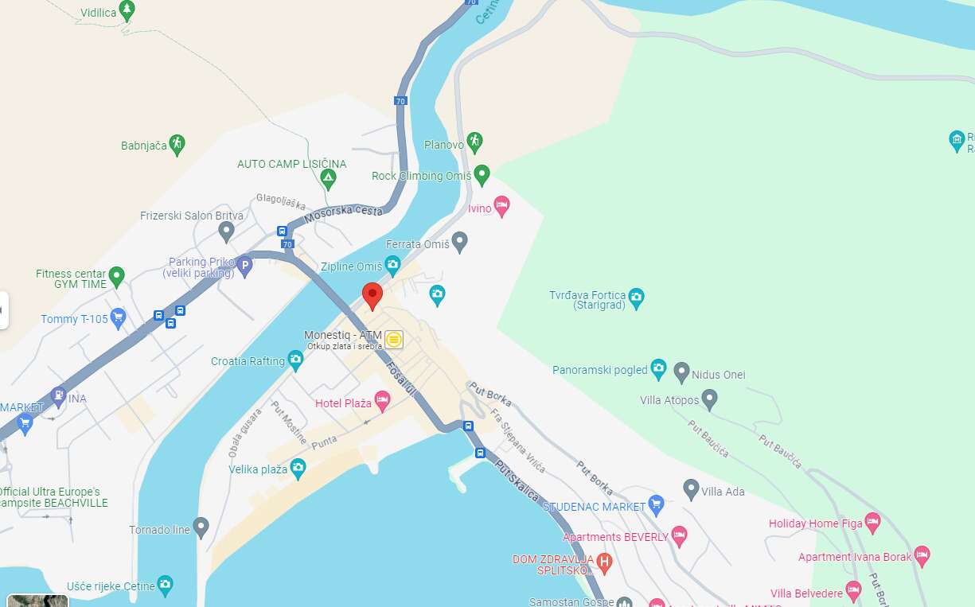Expand the collapsed side panel arrow
Viewport: 975px width, 607px height.
(3, 310)
